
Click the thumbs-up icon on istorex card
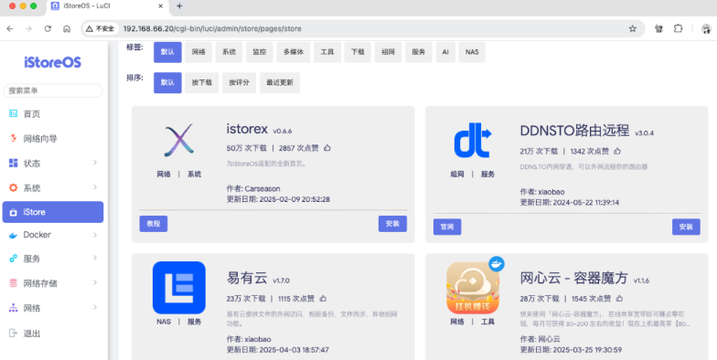(x=327, y=148)
